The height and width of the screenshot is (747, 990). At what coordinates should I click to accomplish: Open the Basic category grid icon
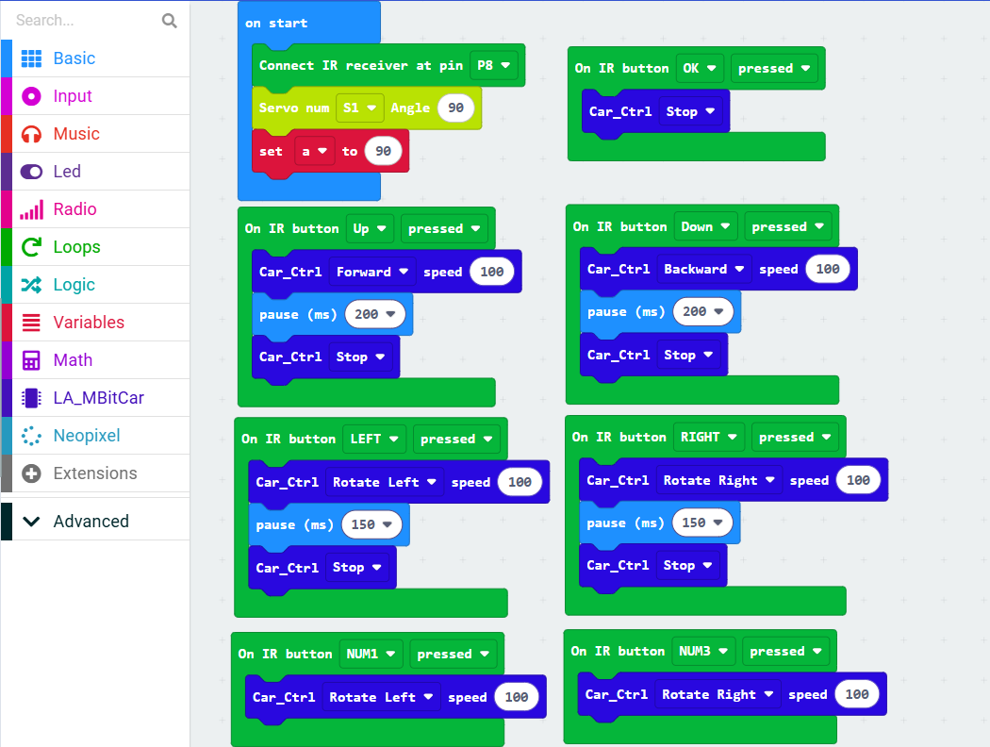tap(31, 58)
